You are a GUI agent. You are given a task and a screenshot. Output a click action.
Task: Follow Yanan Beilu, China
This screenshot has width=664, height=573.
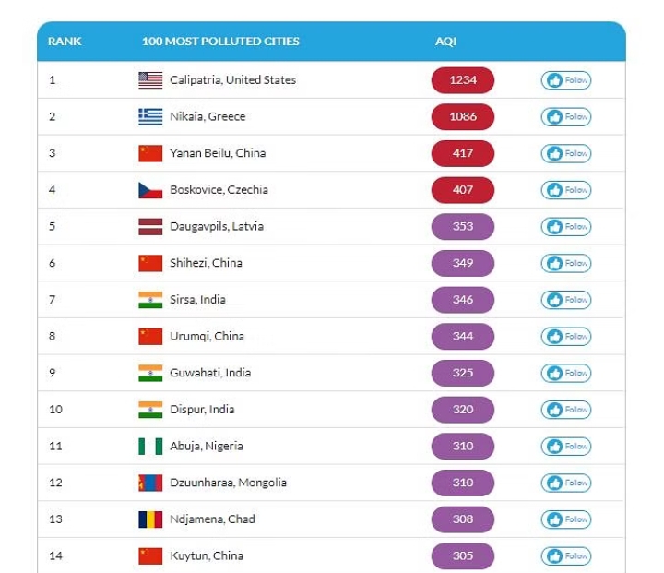point(566,153)
